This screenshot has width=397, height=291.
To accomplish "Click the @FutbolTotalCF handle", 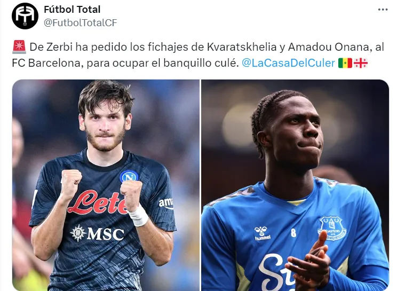I will (x=81, y=22).
